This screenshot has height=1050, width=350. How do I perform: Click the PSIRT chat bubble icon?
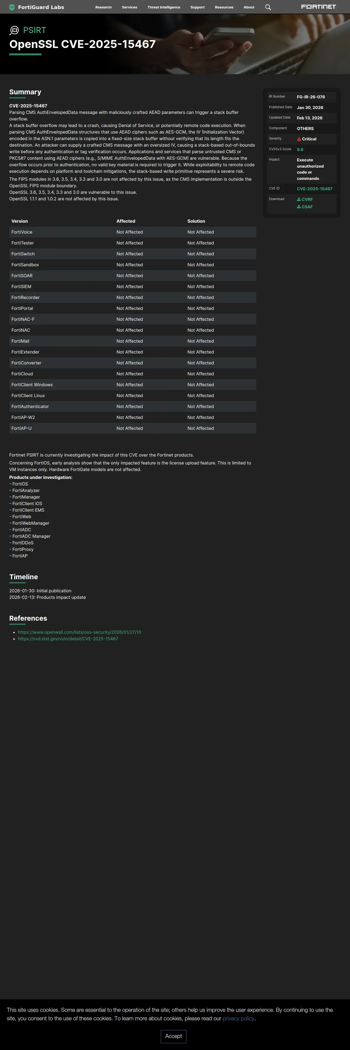pos(14,30)
